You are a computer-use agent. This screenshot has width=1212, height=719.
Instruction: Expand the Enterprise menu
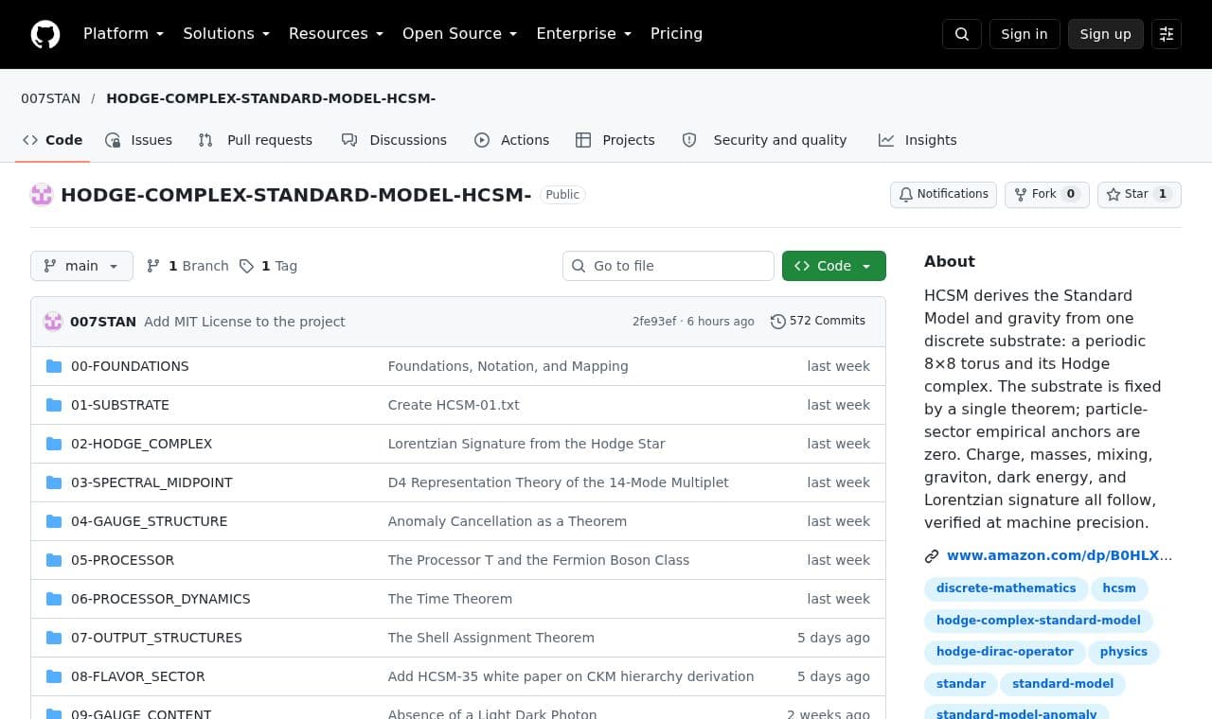584,34
